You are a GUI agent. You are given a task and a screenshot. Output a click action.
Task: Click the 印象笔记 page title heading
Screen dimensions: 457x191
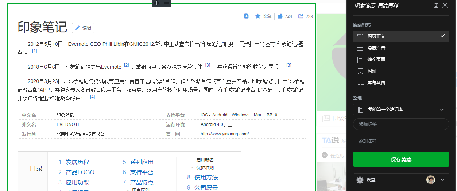tap(43, 27)
